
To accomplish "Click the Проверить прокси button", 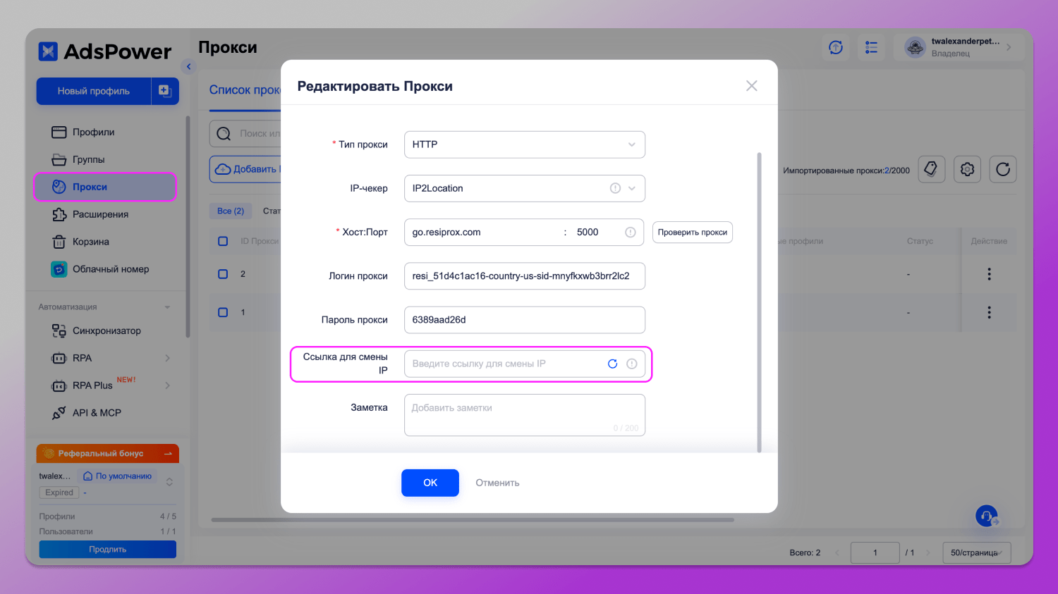I will (x=692, y=233).
